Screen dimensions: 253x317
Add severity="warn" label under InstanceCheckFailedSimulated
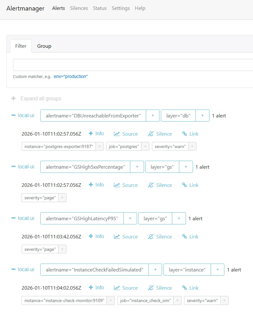click(224, 300)
